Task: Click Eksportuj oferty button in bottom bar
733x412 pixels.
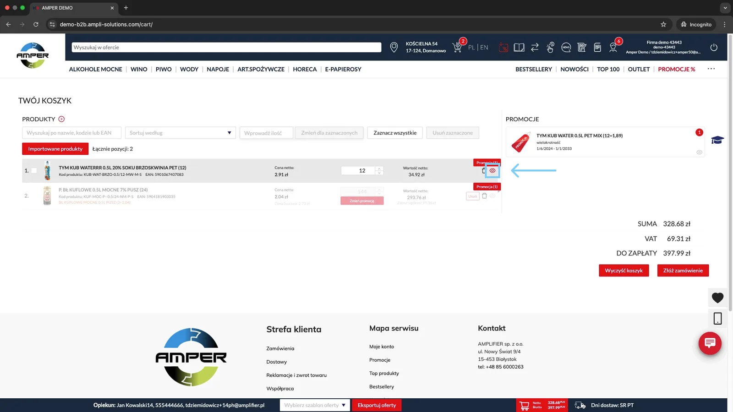Action: tap(377, 405)
